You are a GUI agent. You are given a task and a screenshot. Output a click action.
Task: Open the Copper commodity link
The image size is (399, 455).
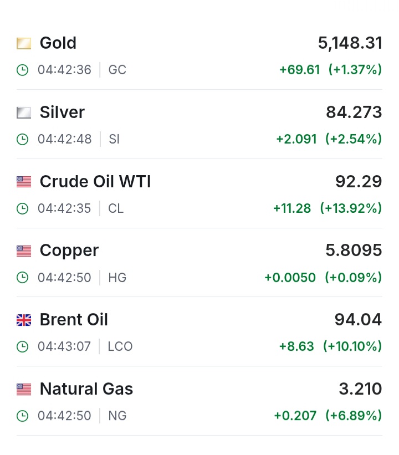coord(69,250)
